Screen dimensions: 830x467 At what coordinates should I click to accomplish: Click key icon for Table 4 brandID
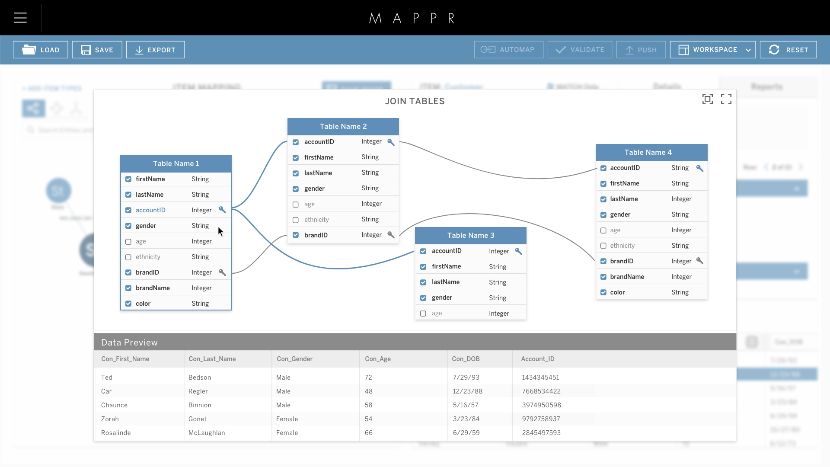700,261
